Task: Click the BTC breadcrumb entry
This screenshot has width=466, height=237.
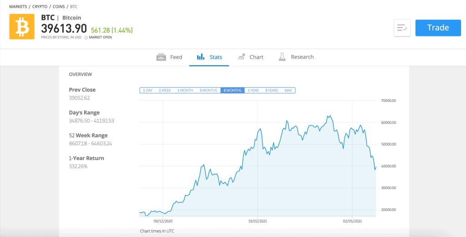Action: click(x=74, y=6)
